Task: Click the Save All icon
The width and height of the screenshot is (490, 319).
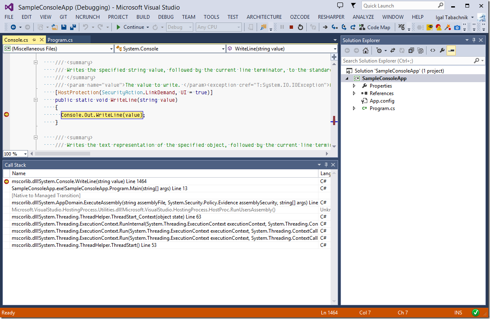Action: point(72,27)
